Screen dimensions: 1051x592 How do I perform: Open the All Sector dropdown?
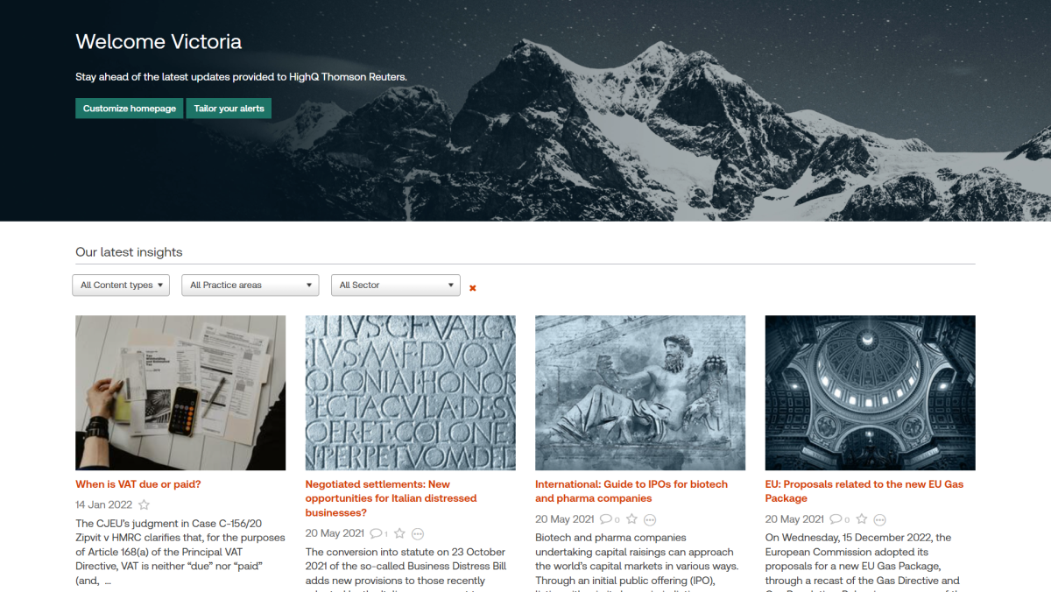[x=396, y=285]
